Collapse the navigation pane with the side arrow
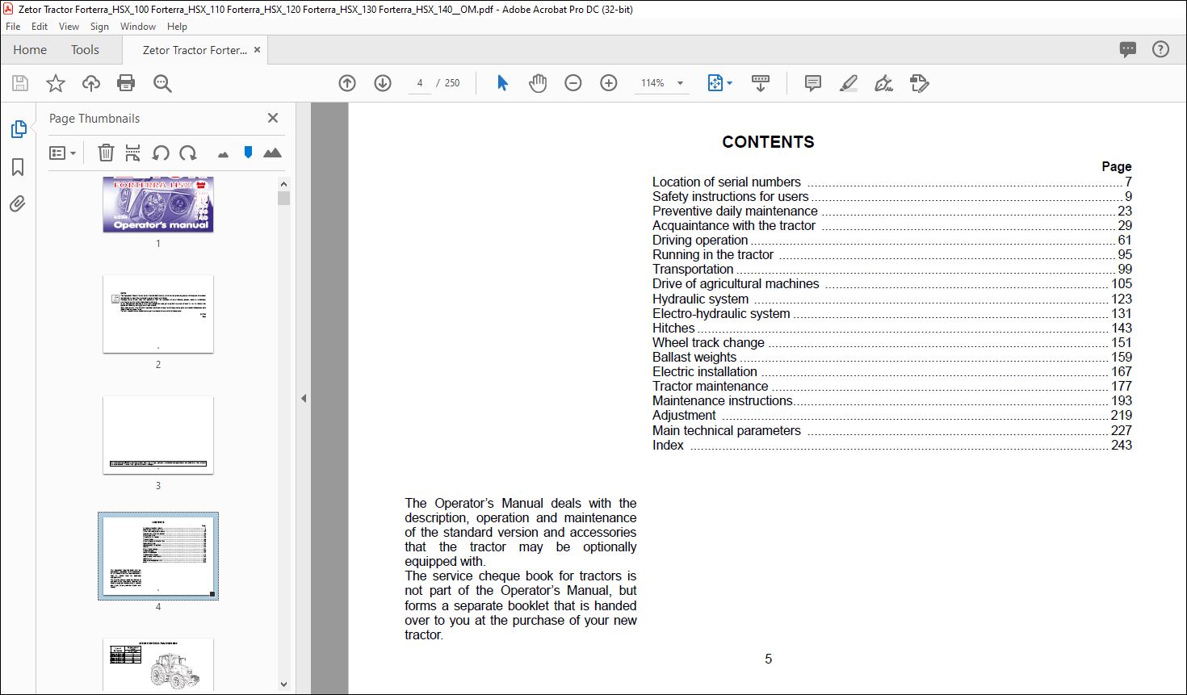The width and height of the screenshot is (1187, 695). point(304,398)
